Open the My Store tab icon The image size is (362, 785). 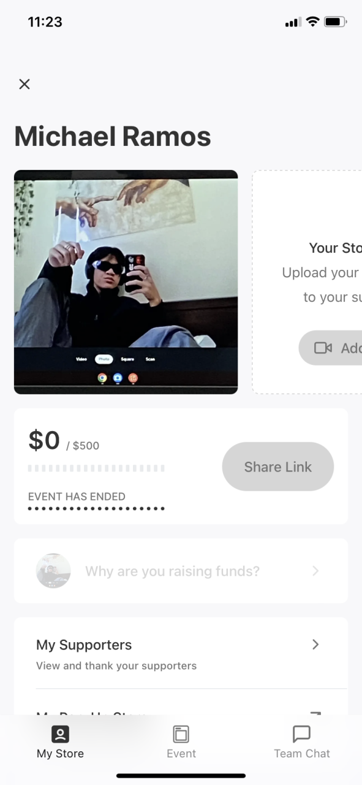(60, 733)
